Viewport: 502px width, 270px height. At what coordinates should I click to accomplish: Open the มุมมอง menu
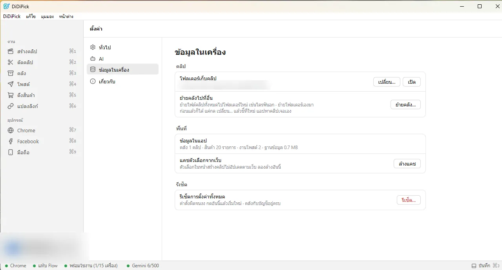[x=47, y=16]
